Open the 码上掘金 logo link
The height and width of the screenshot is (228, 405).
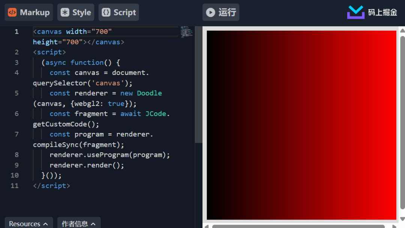pyautogui.click(x=372, y=12)
